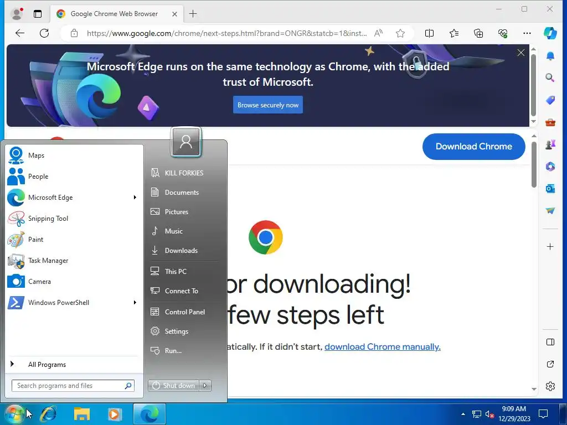
Task: Open the KILL FORKIES user folder
Action: click(x=183, y=173)
